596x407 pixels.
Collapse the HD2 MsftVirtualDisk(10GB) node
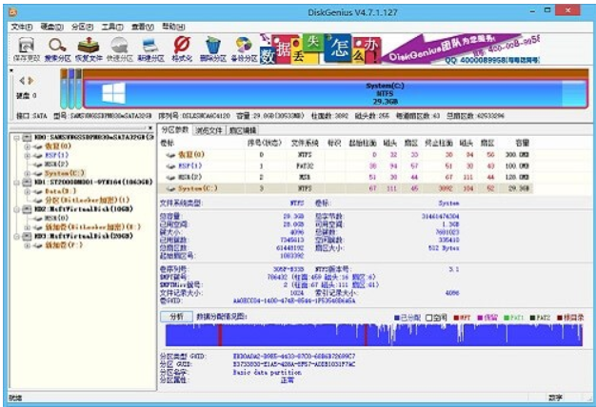(17, 209)
